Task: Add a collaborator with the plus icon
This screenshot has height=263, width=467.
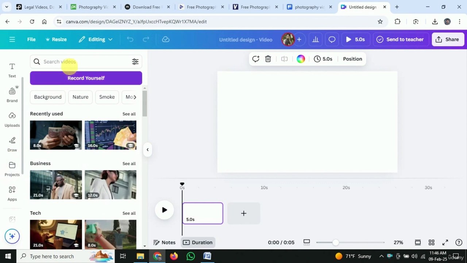Action: point(299,39)
